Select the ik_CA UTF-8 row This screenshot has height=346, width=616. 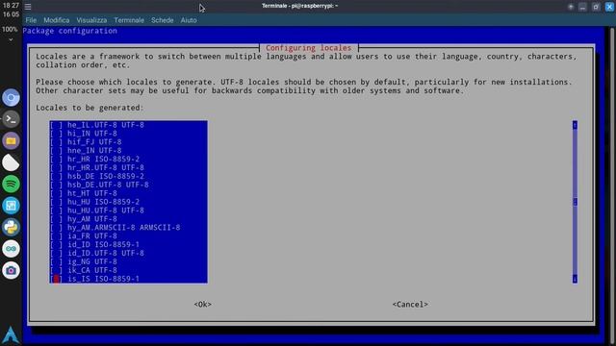pos(128,270)
